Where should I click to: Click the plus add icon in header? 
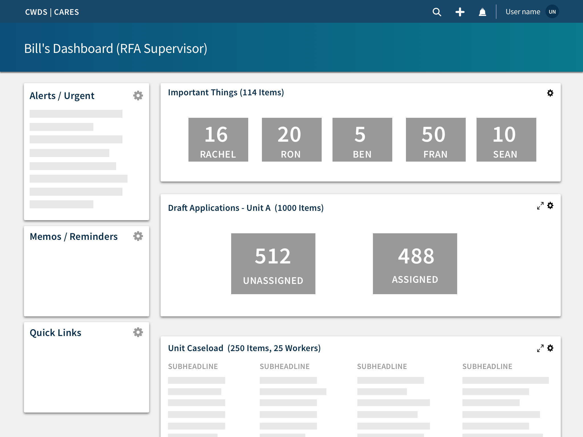click(x=460, y=12)
